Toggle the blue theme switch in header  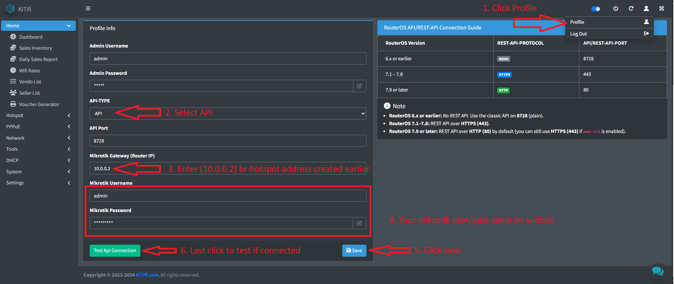596,9
